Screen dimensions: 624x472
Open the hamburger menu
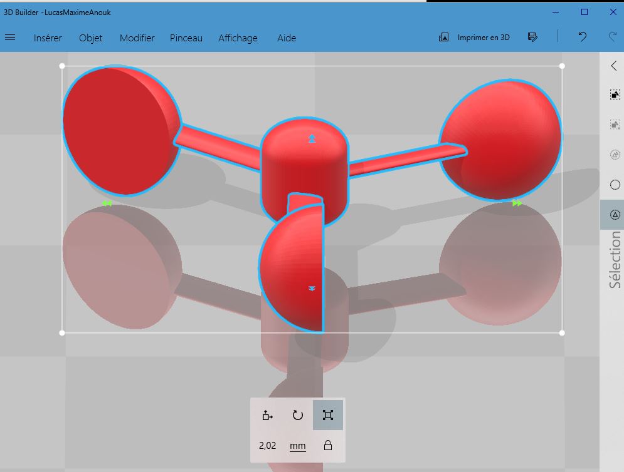click(10, 38)
